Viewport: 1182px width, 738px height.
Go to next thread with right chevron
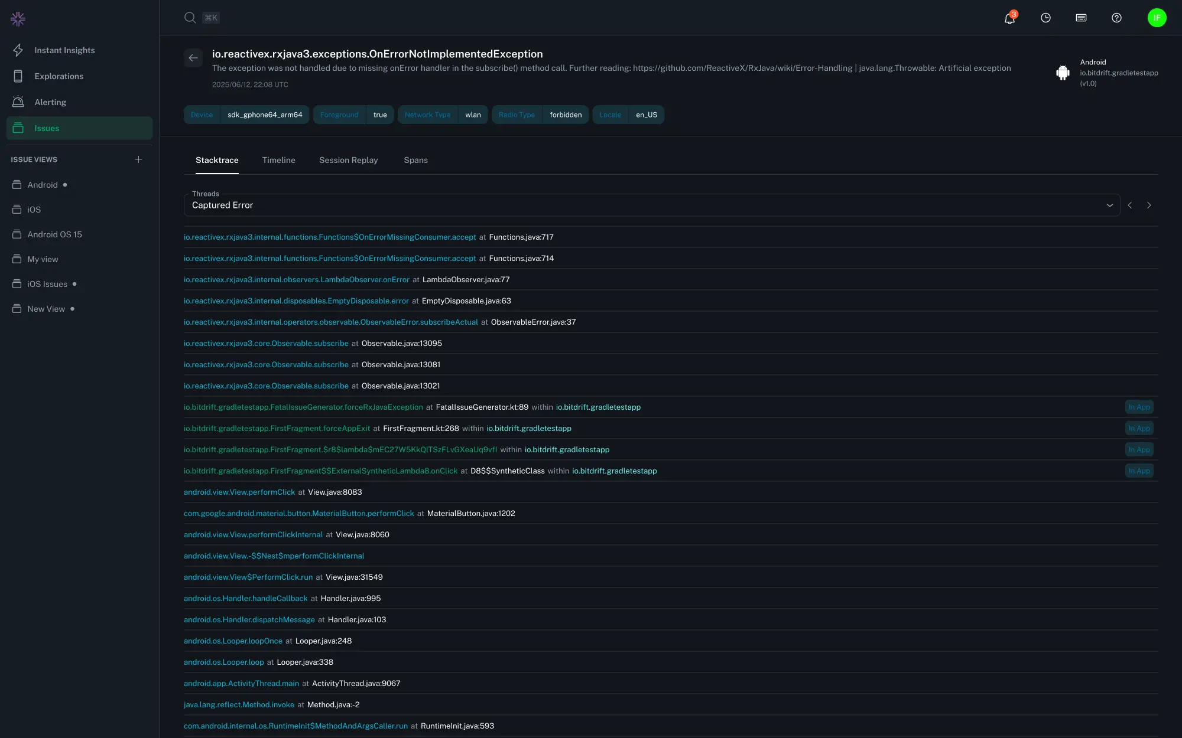pyautogui.click(x=1149, y=205)
